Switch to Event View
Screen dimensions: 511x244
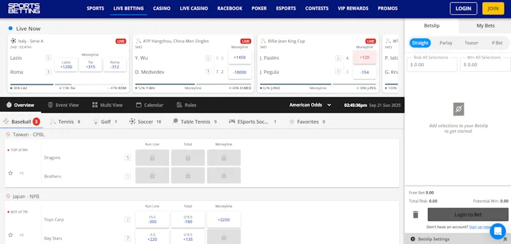(x=63, y=105)
